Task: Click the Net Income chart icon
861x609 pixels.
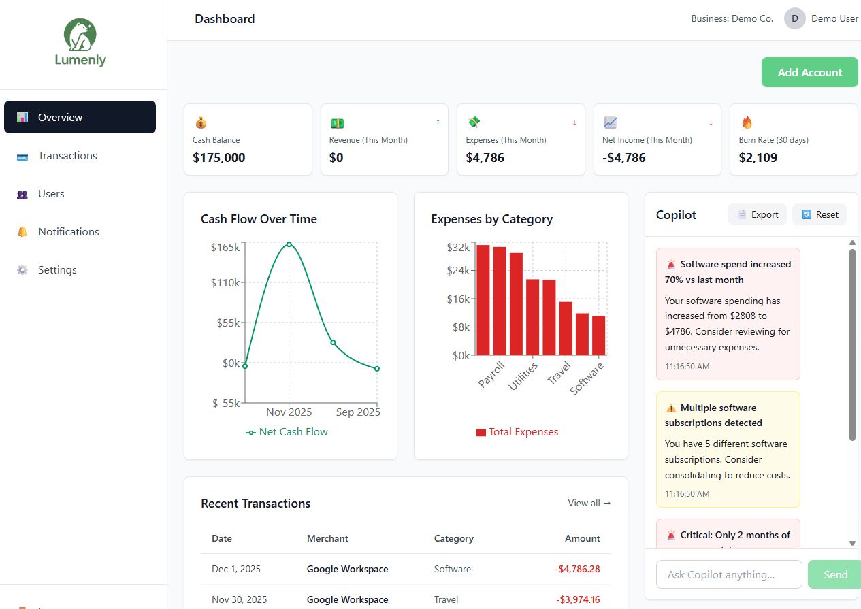Action: pos(610,122)
